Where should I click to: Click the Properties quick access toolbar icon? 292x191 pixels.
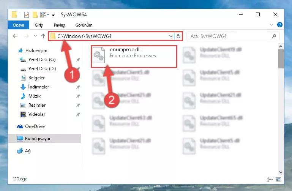[x=27, y=14]
